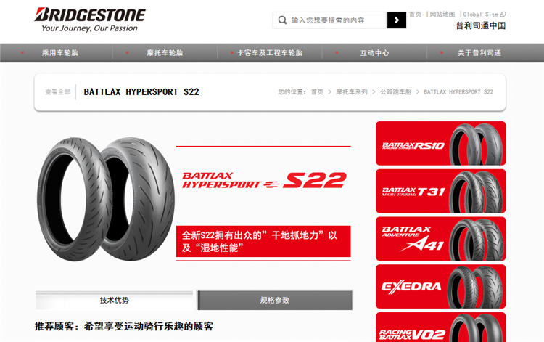Click the Bridgestone logo
Viewport: 544px width, 342px height.
coord(90,20)
